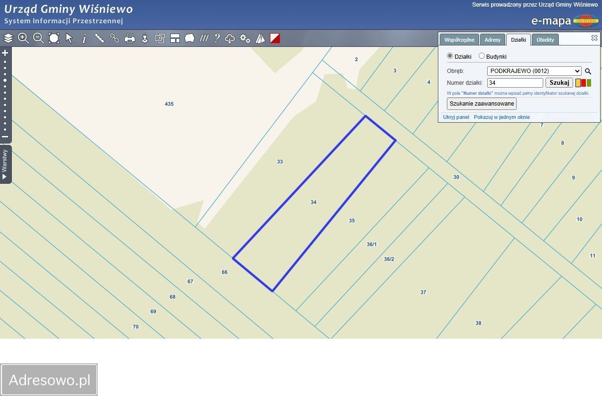Click the cloud download icon

230,38
